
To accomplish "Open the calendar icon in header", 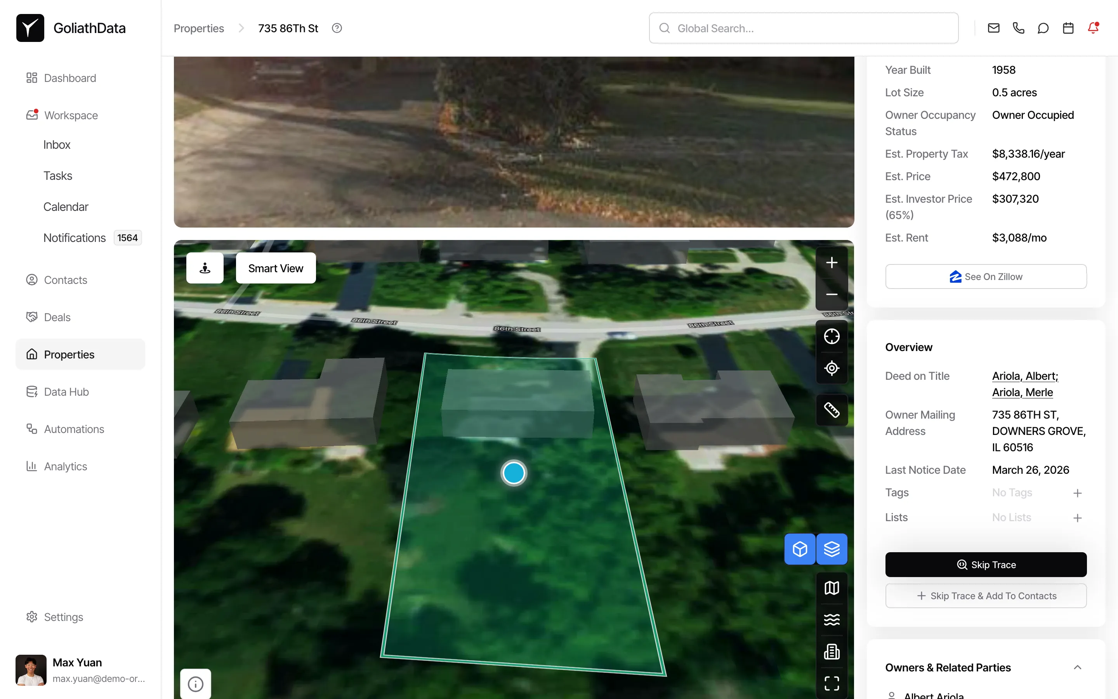I will [1068, 28].
